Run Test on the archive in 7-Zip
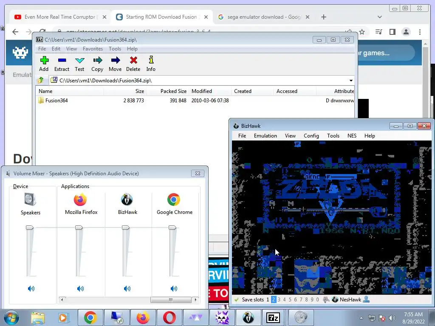The height and width of the screenshot is (326, 435). point(79,64)
